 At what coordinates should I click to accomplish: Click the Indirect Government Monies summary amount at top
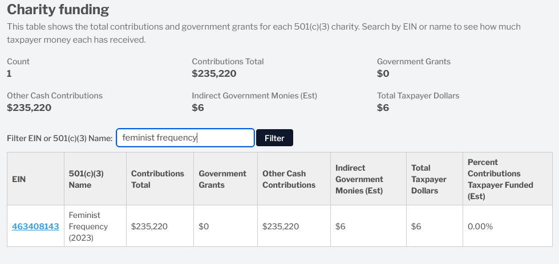198,108
